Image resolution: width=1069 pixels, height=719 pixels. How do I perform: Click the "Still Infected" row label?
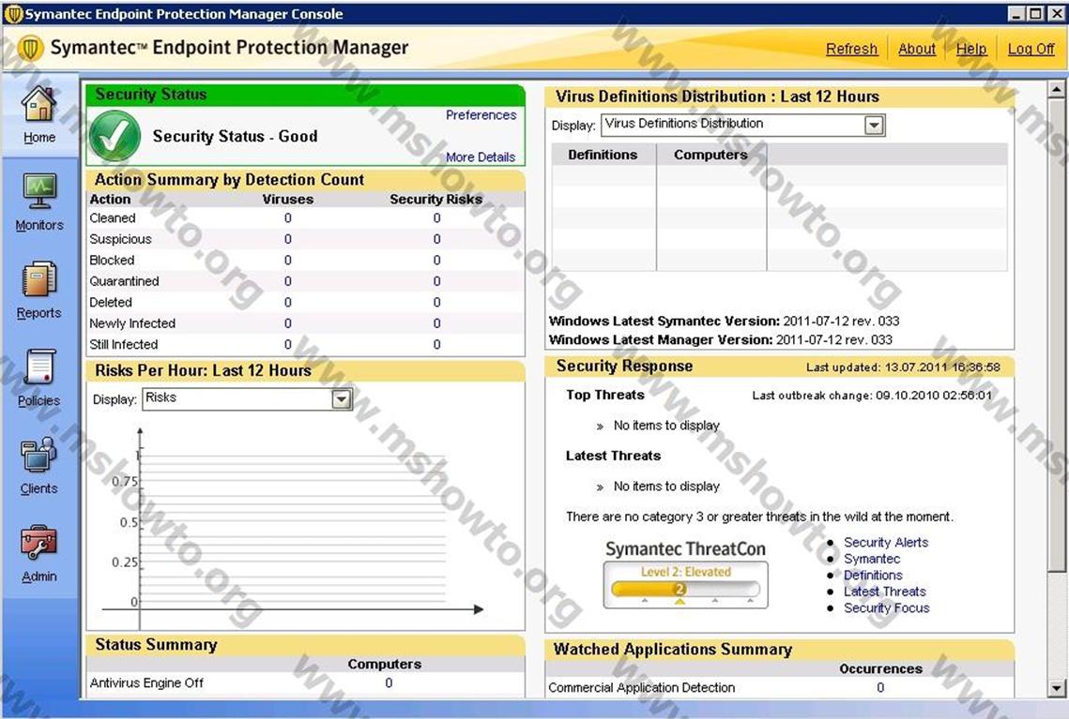pyautogui.click(x=123, y=345)
